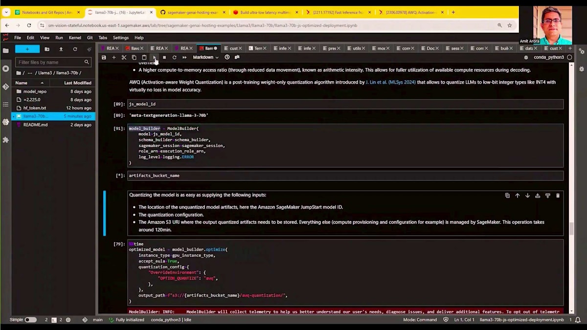Open the debugger bug icon

click(526, 57)
